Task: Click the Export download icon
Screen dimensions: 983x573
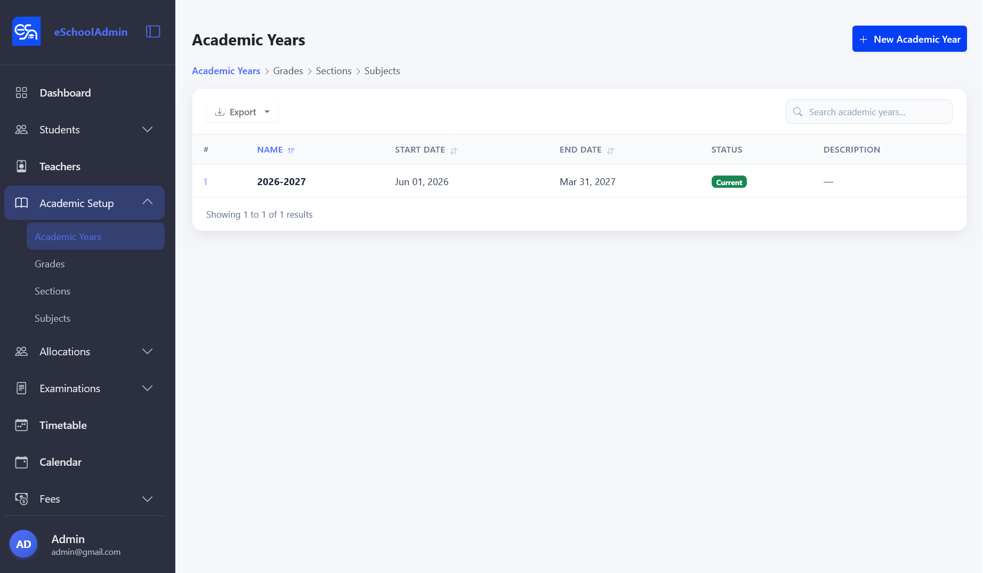Action: click(x=219, y=112)
